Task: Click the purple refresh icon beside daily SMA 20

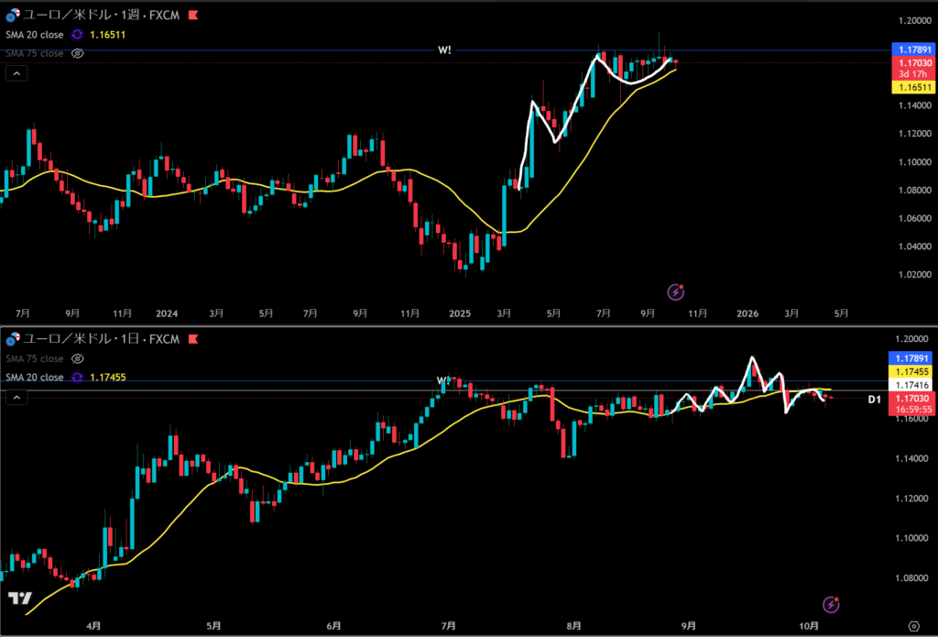Action: point(78,377)
